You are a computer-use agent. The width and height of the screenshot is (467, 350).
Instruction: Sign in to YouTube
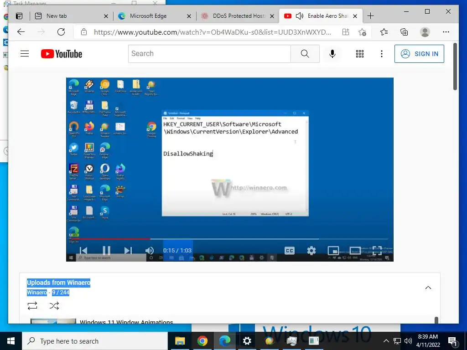coord(419,54)
